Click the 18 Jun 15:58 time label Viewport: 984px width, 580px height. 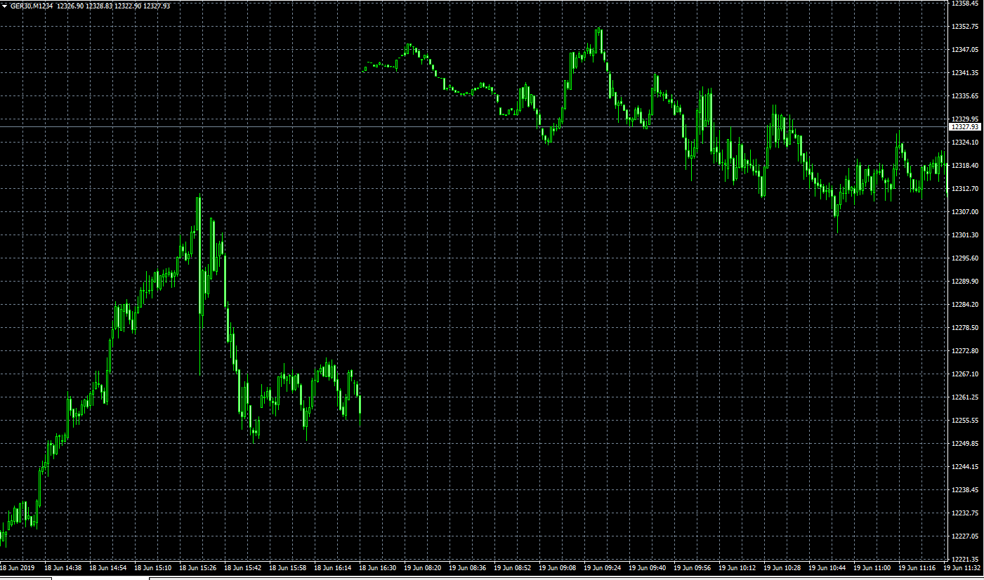287,567
